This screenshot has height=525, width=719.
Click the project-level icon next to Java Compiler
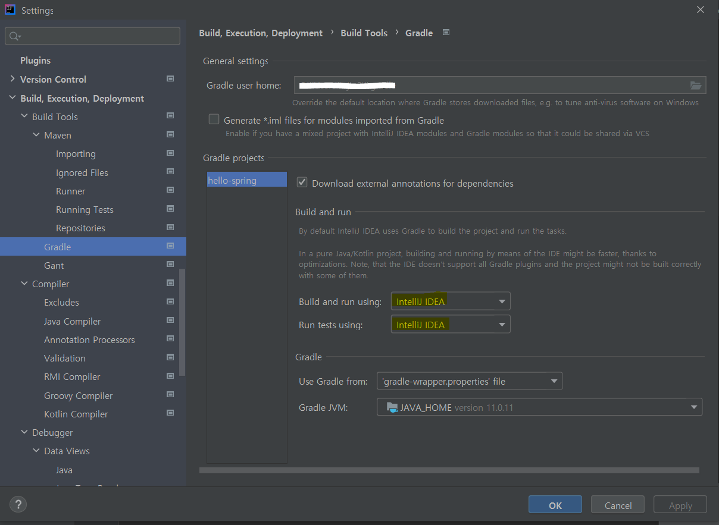point(170,320)
